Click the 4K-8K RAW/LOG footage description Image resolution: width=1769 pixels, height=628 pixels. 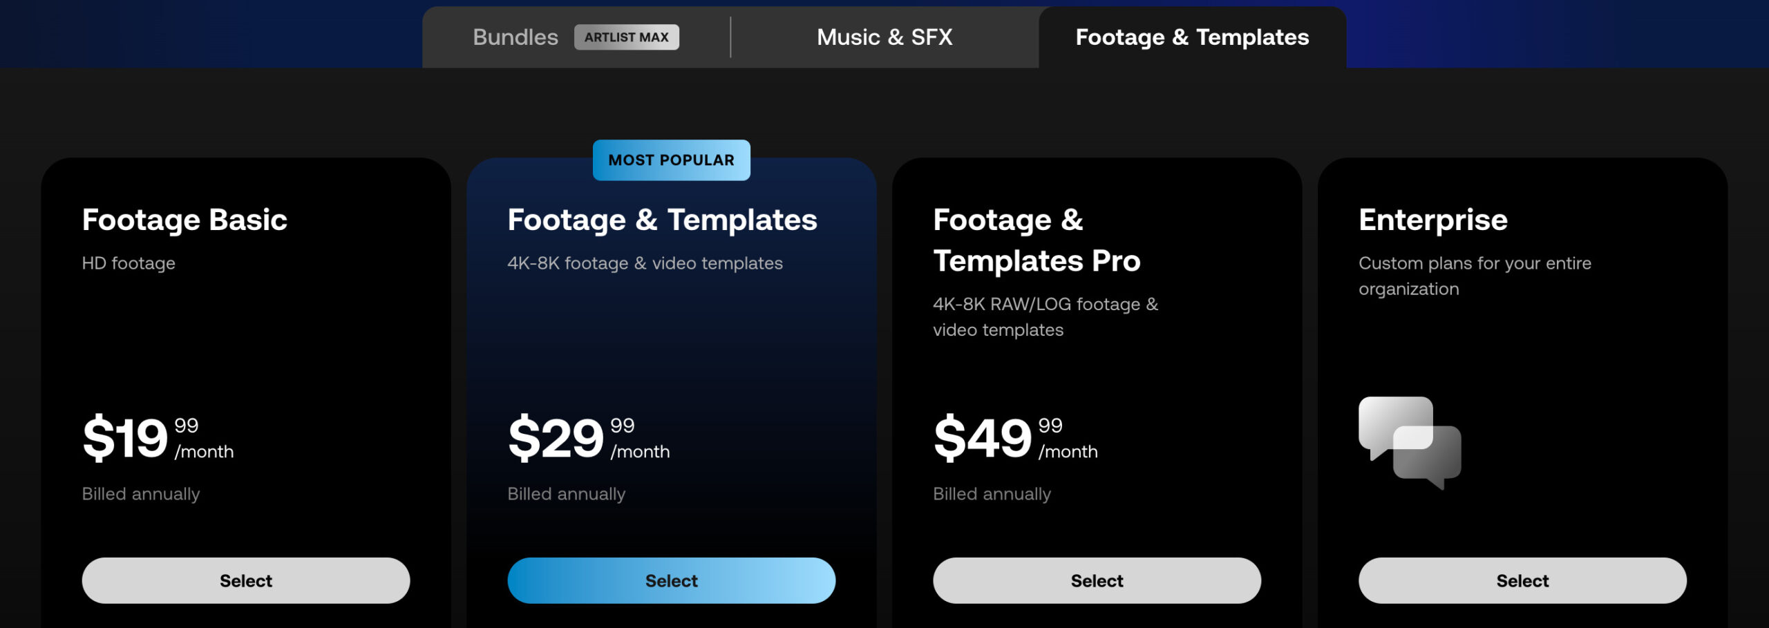[1046, 317]
